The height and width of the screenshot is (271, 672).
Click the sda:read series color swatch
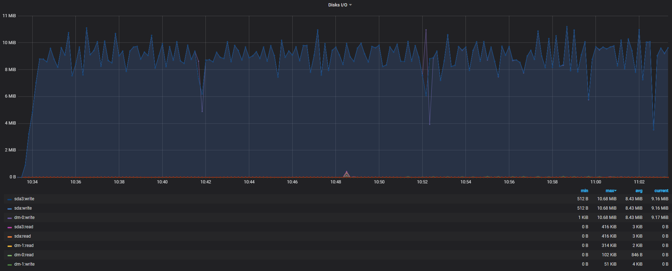pyautogui.click(x=10, y=237)
